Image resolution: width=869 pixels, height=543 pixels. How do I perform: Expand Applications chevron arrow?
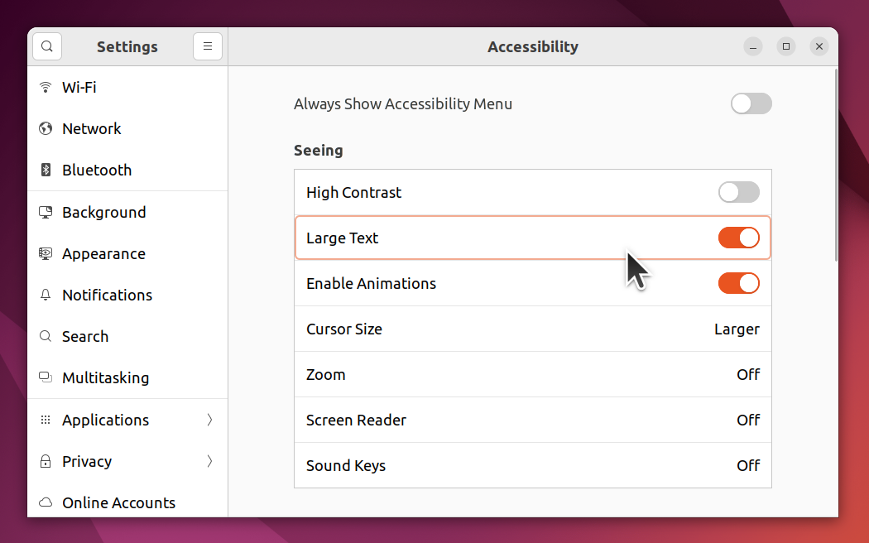pyautogui.click(x=209, y=420)
